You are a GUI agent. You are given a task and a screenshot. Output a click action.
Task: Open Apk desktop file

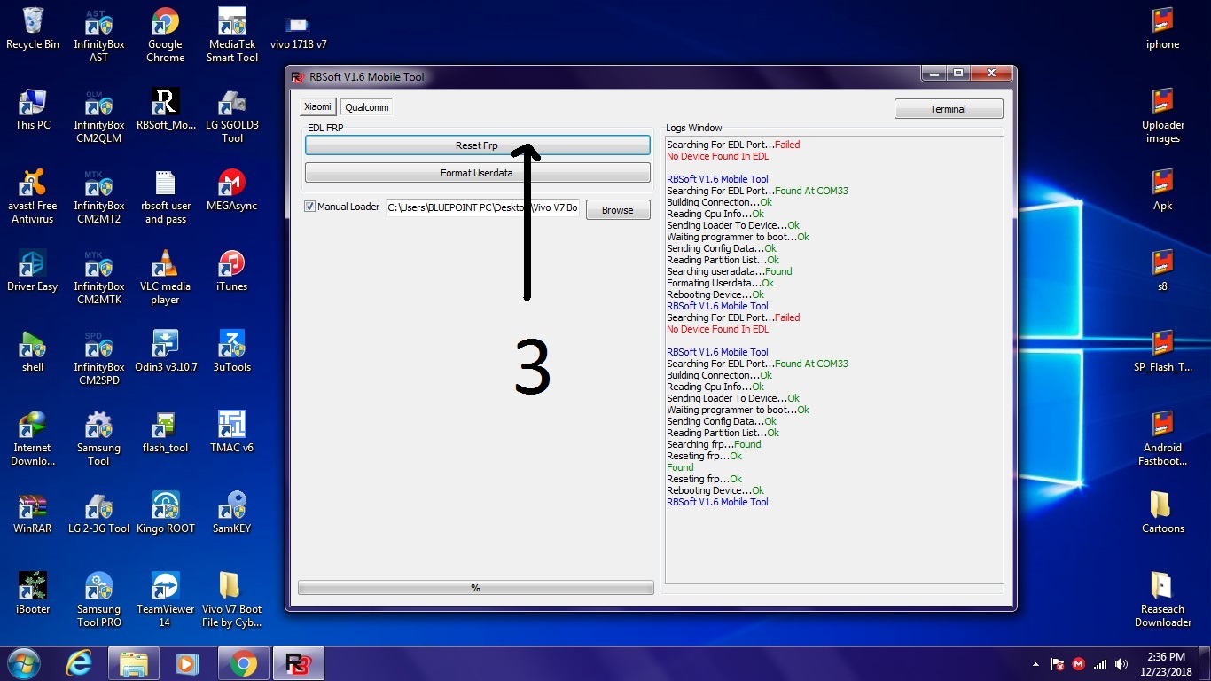coord(1162,190)
